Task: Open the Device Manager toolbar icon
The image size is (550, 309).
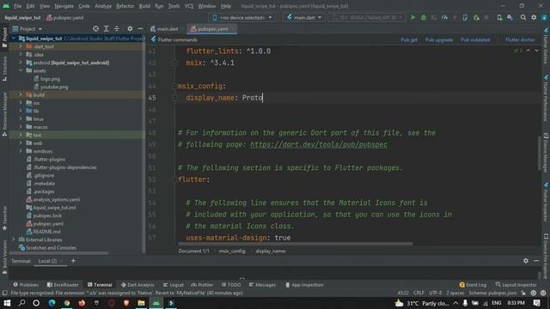Action: pyautogui.click(x=499, y=17)
